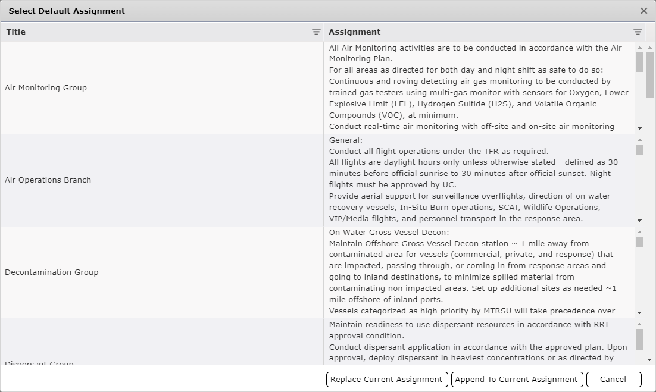Select the Air Monitoring Group row
656x392 pixels.
(46, 88)
